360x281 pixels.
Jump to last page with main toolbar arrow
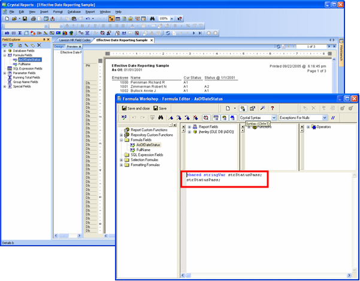pos(200,33)
